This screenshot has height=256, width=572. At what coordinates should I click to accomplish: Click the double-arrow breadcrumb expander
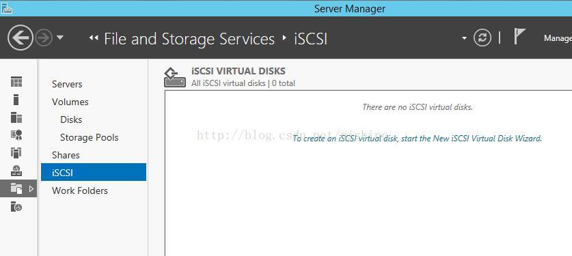click(94, 38)
